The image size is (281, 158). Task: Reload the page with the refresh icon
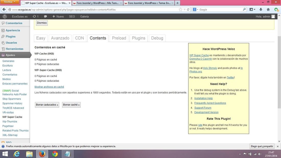point(188,9)
